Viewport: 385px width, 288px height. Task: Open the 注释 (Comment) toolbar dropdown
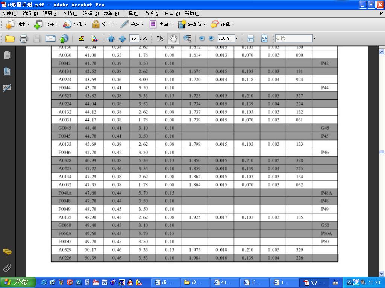[x=222, y=24]
